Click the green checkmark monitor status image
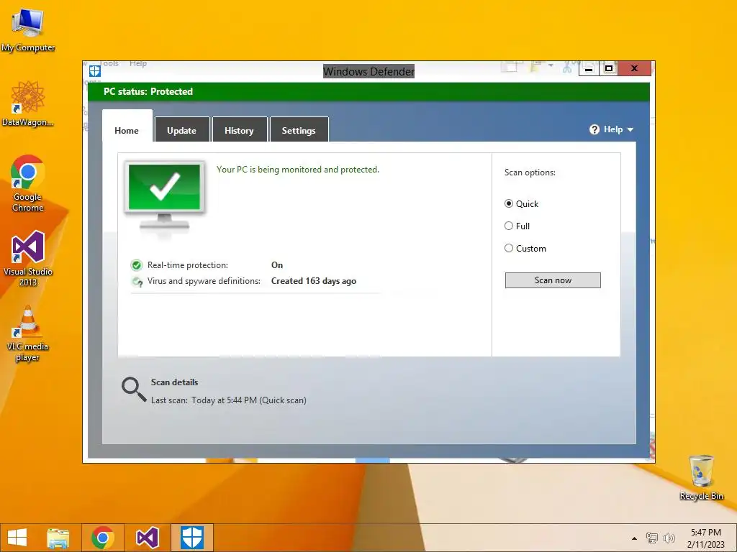 pyautogui.click(x=165, y=197)
